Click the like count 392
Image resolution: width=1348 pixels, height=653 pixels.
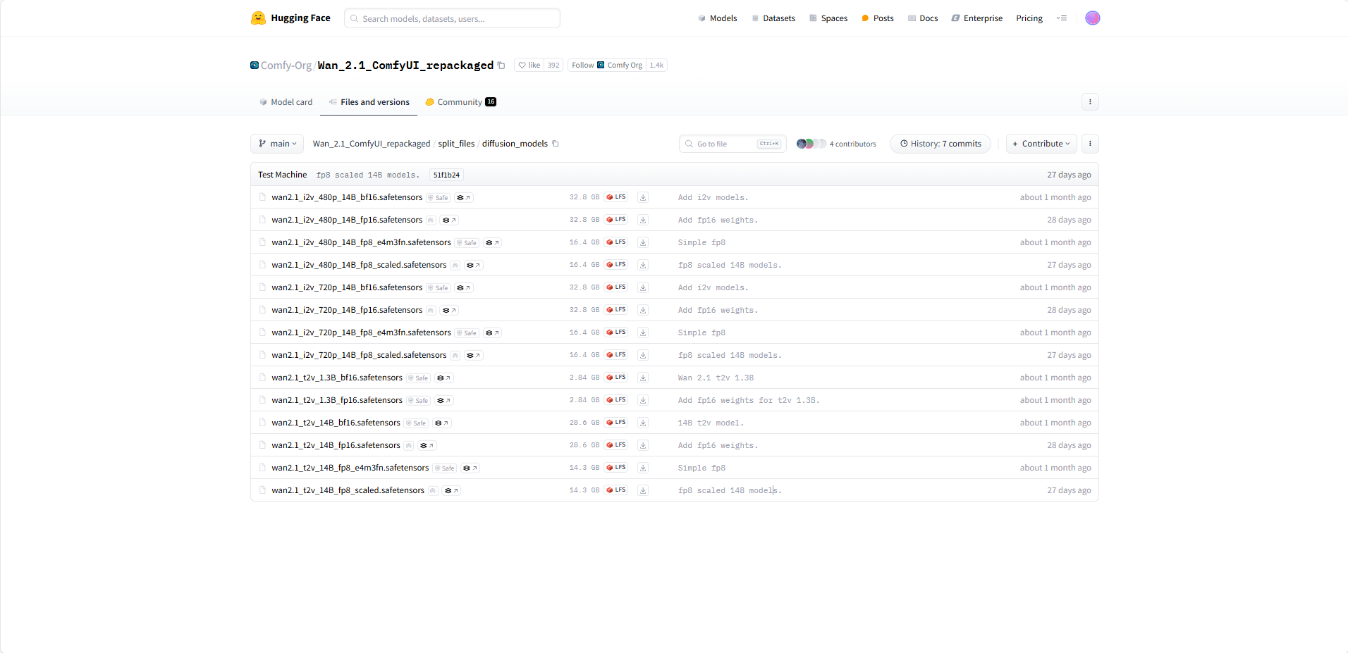[x=553, y=66]
